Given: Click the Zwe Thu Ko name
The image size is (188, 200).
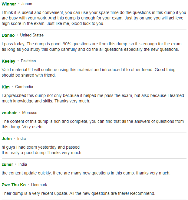Looking at the screenshot, I should point(14,185).
